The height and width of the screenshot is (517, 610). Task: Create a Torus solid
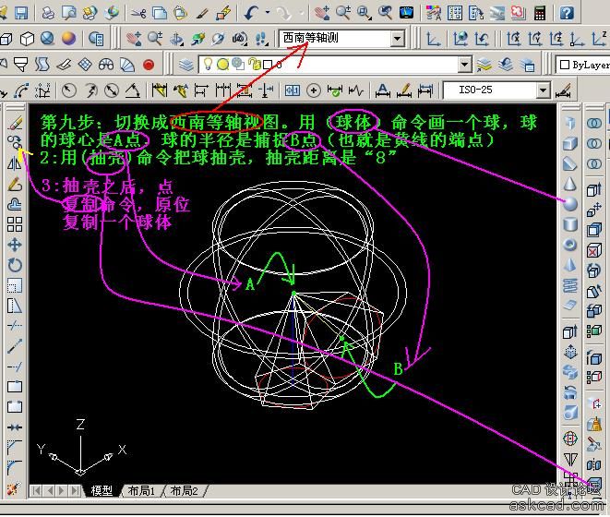coord(570,245)
